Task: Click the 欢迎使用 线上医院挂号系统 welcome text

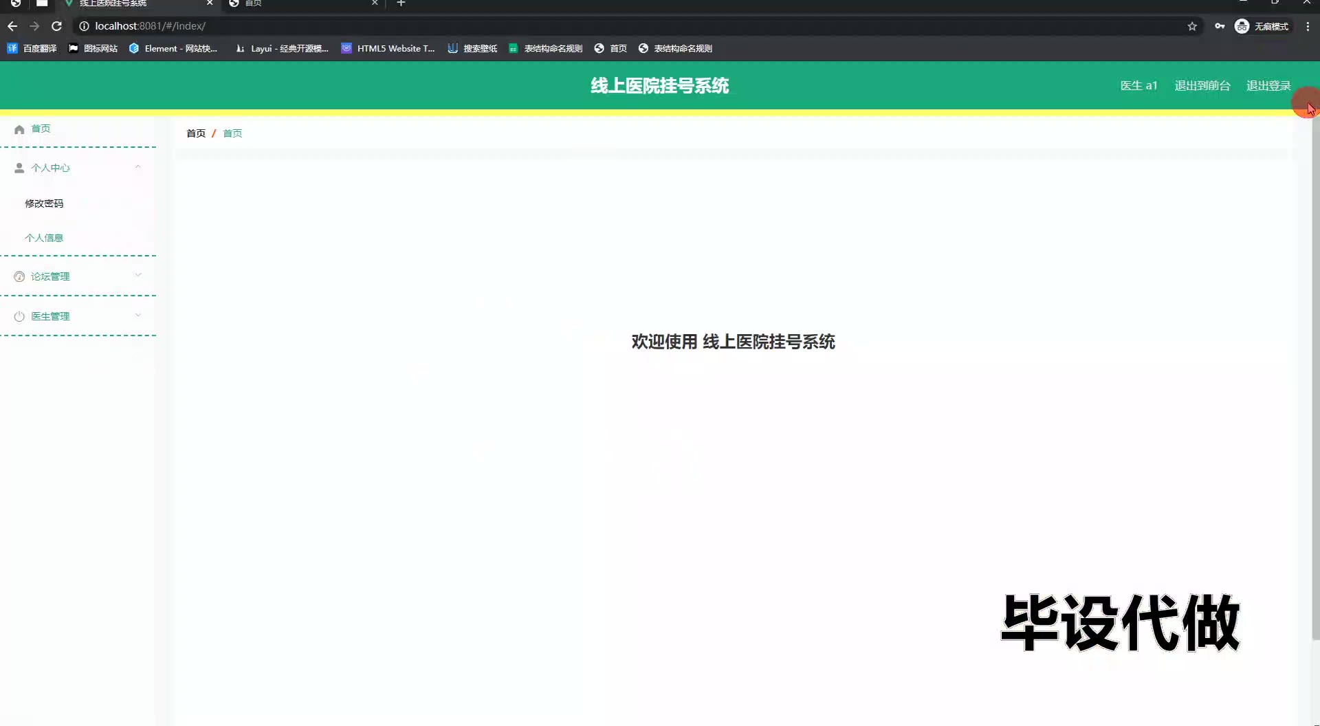Action: tap(733, 342)
